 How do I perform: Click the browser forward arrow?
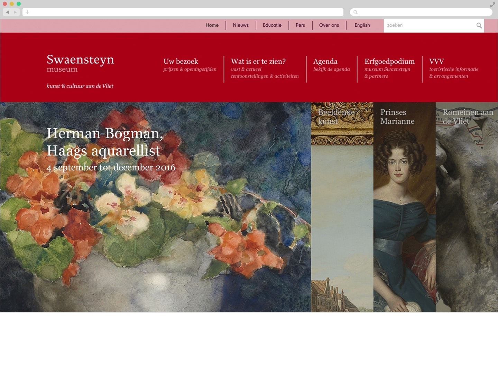[x=15, y=12]
